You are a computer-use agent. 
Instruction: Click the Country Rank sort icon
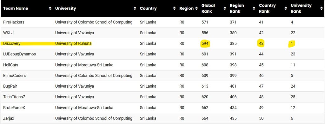tap(286, 9)
